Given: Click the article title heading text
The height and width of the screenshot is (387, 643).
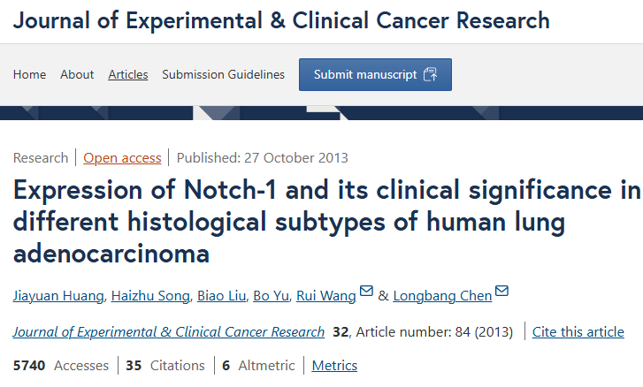Looking at the screenshot, I should [327, 222].
